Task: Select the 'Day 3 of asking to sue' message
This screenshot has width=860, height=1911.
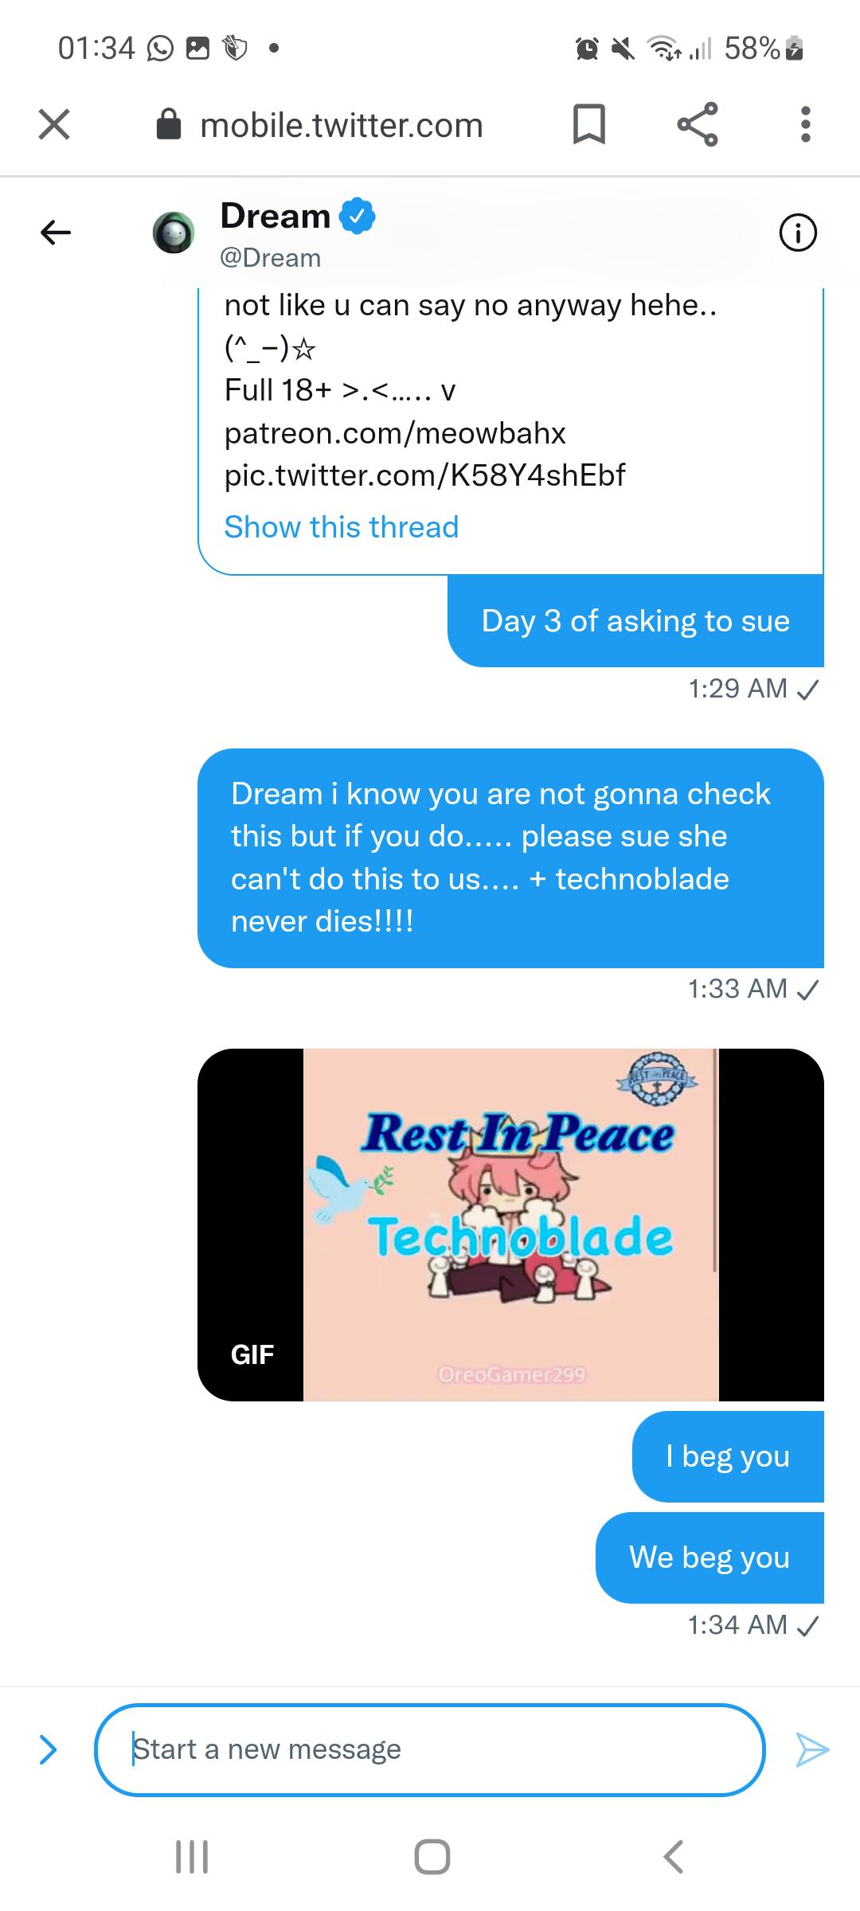Action: coord(635,621)
